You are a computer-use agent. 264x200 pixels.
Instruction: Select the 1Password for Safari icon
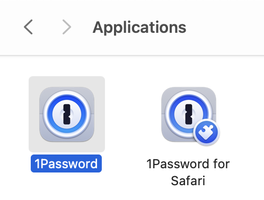click(x=190, y=115)
